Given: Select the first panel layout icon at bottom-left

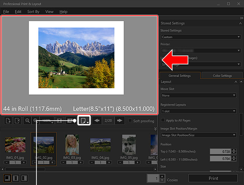Looking at the screenshot, I should click(x=7, y=178).
